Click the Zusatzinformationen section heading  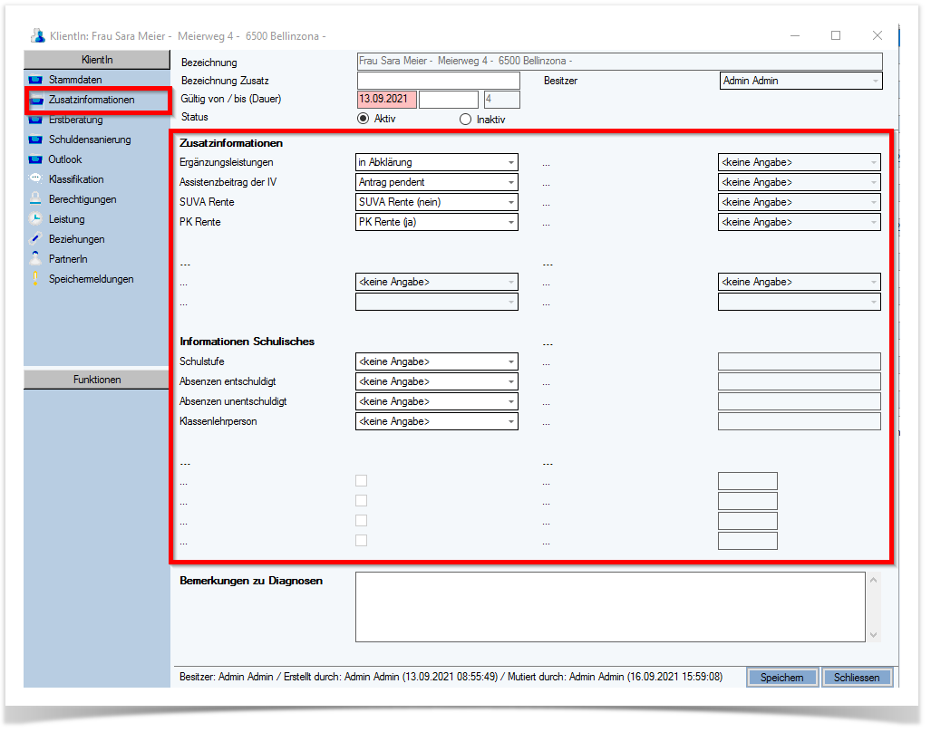coord(231,143)
